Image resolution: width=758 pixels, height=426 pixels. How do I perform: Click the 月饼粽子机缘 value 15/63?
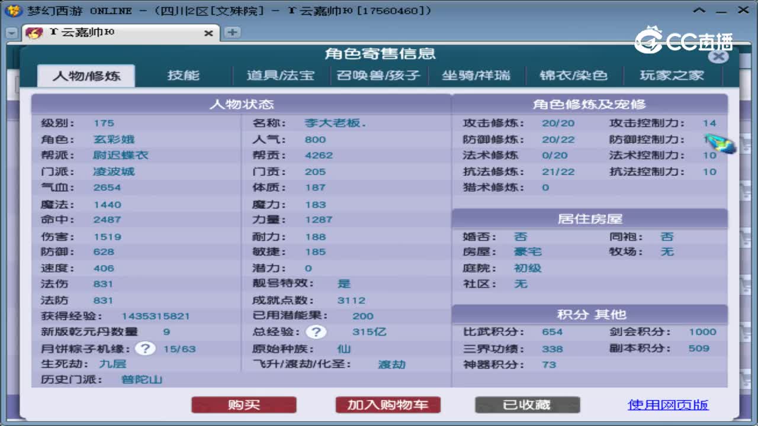coord(179,348)
